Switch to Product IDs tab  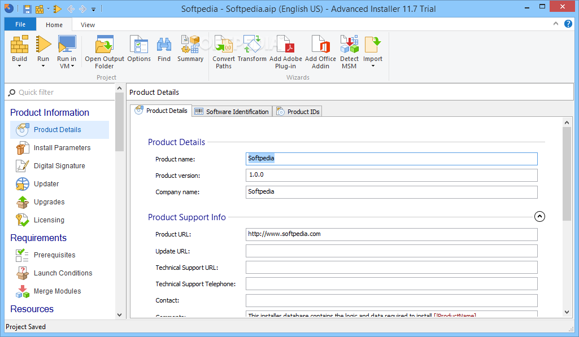(297, 111)
